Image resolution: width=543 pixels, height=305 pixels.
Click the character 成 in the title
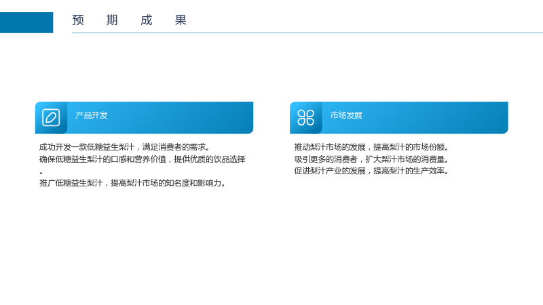click(x=147, y=20)
